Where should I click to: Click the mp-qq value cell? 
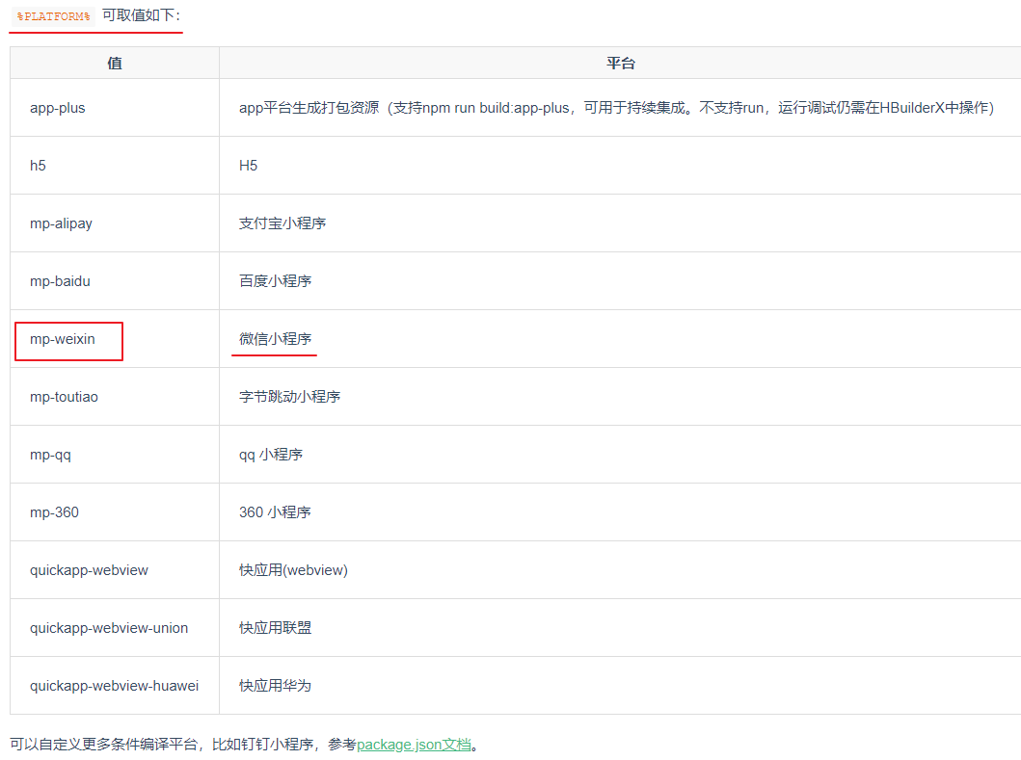coord(115,455)
